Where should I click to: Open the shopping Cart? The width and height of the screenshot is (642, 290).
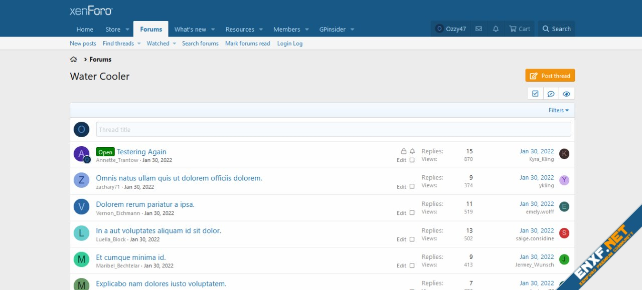pyautogui.click(x=520, y=29)
